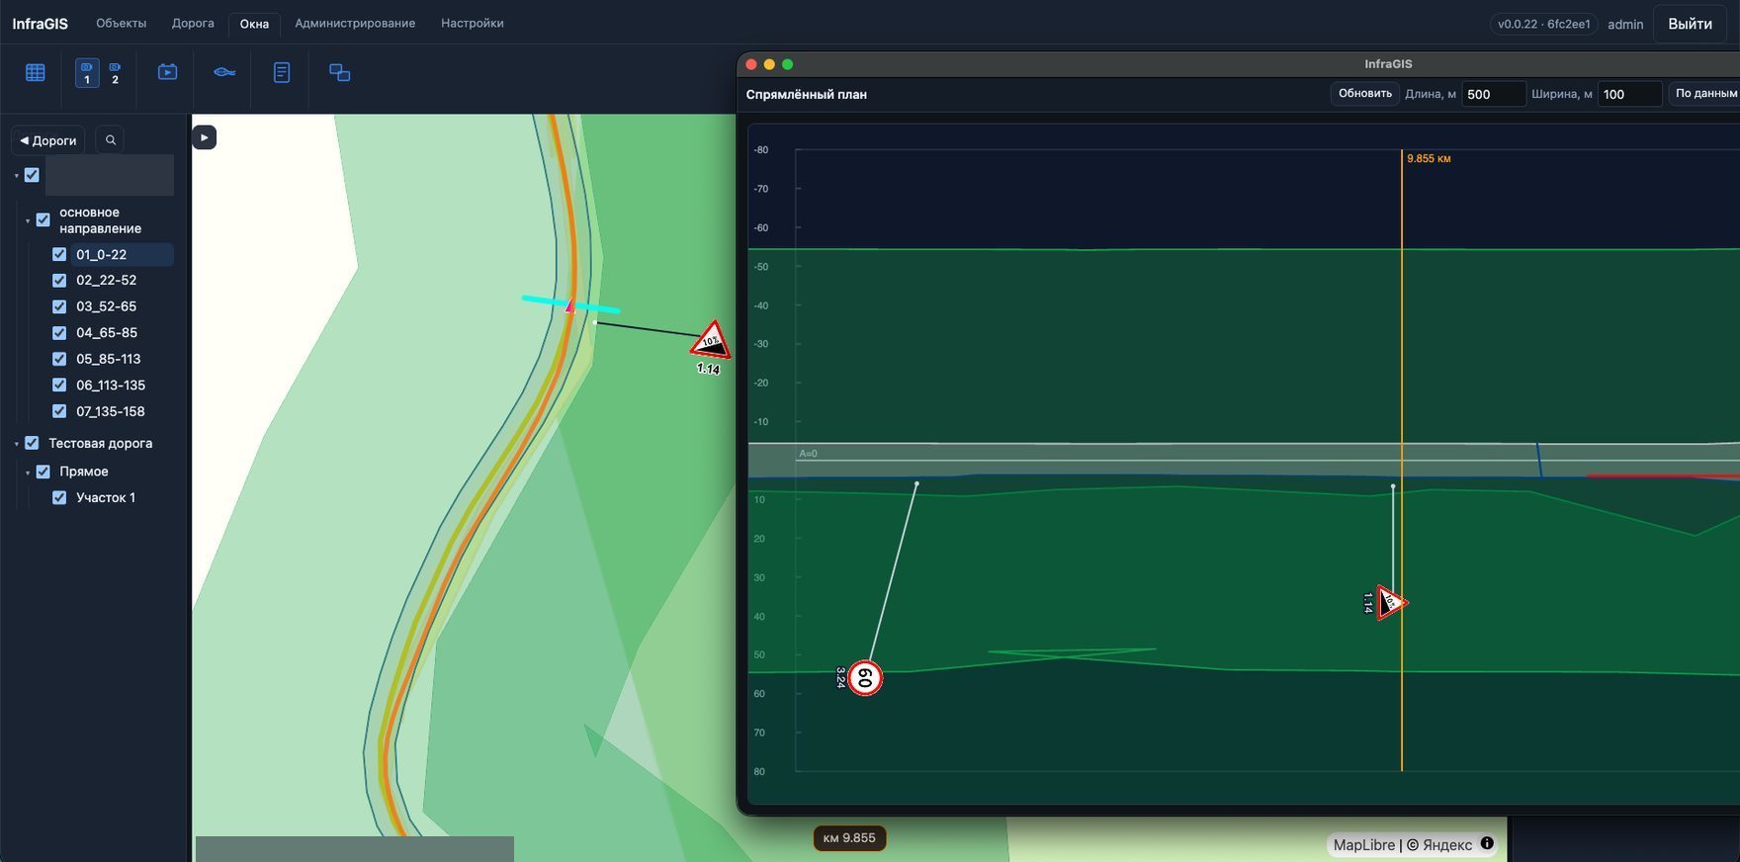Image resolution: width=1740 pixels, height=862 pixels.
Task: Click the 60 speed limit sign in the plan
Action: pos(865,678)
